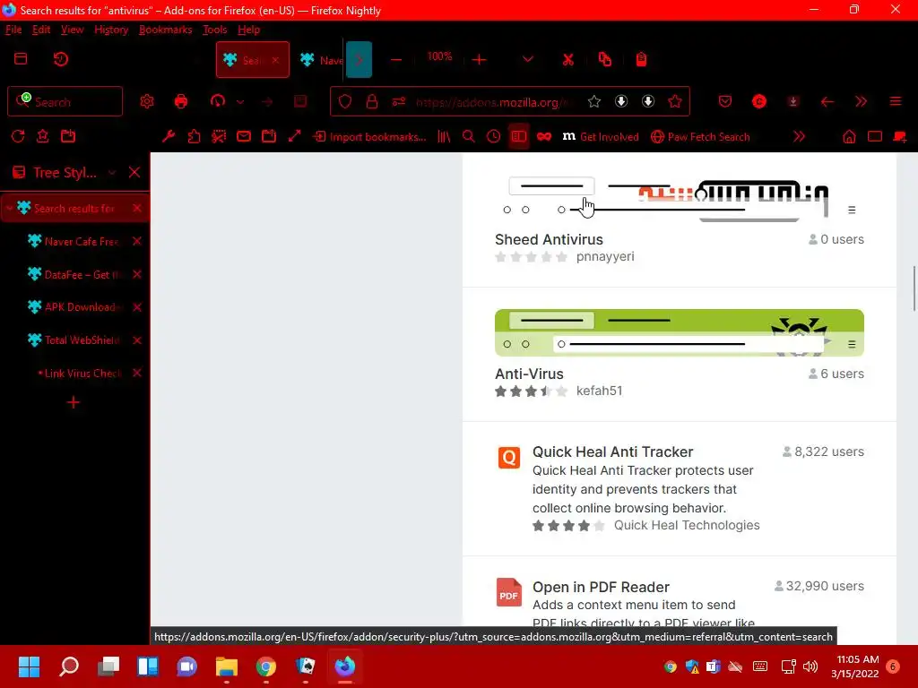Image resolution: width=918 pixels, height=688 pixels.
Task: Click the history clock-arrow icon in tab bar
Action: (61, 59)
